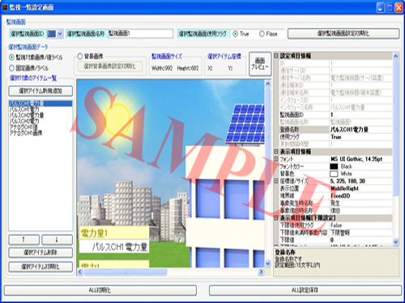Viewport: 405px width, 303px height.
Task: Choose 固定画像/ラベル radio option
Action: coord(11,68)
